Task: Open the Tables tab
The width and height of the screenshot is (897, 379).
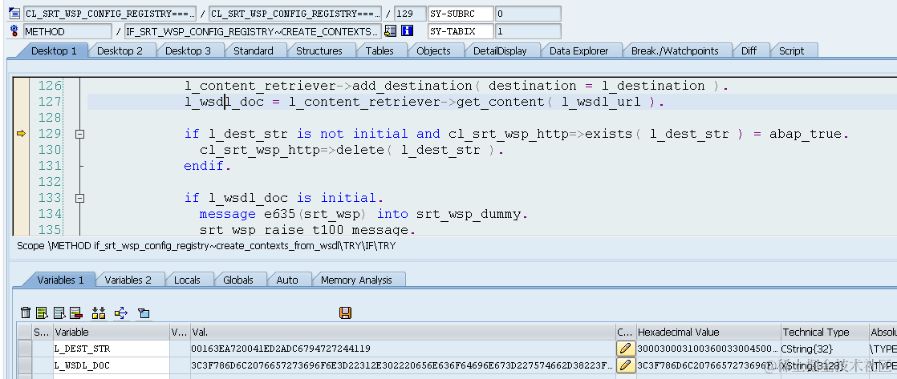Action: click(379, 50)
